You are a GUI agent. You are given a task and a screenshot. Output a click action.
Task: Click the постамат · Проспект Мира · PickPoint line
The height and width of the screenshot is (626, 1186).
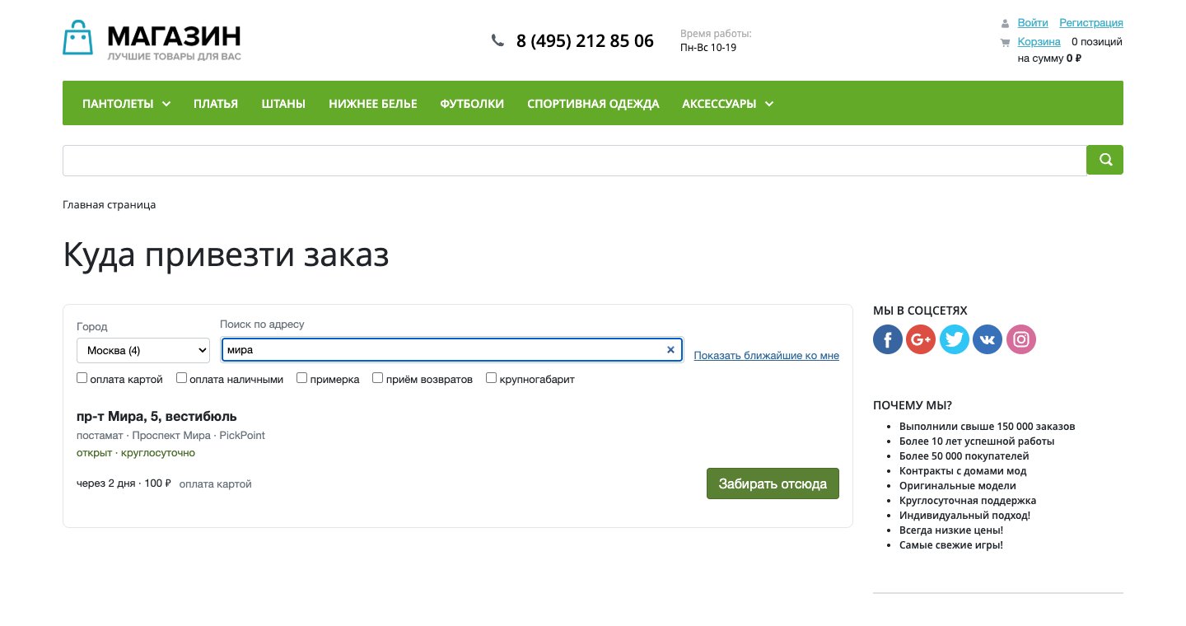tap(170, 435)
